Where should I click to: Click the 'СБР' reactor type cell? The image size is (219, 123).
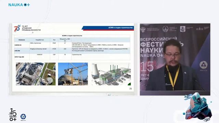pos(54,57)
